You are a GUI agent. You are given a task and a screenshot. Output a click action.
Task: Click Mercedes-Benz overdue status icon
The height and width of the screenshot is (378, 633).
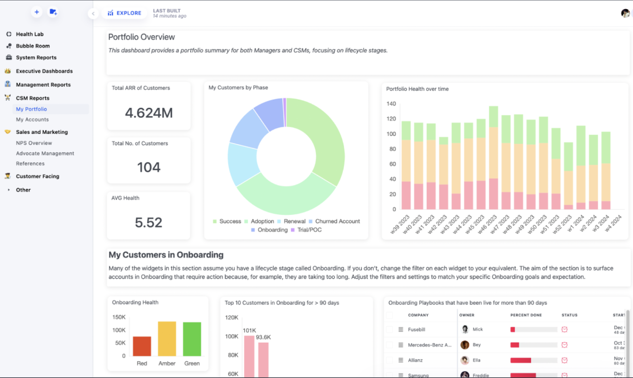click(x=565, y=345)
